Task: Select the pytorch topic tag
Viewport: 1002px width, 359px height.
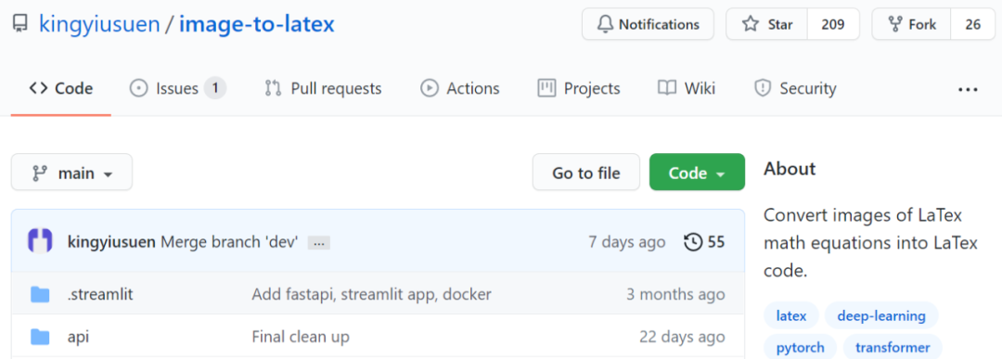Action: tap(800, 347)
